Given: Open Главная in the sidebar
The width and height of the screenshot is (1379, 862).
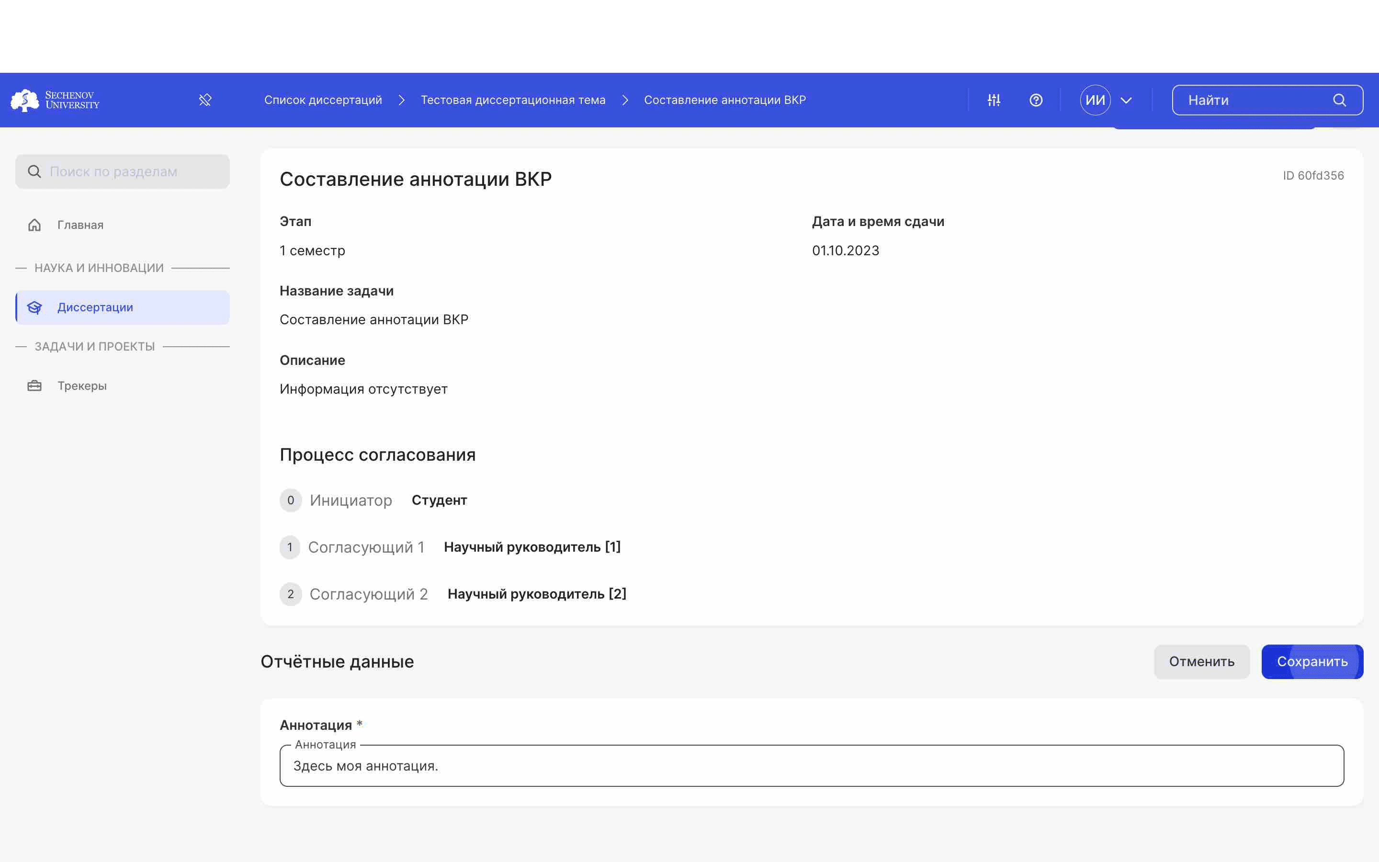Looking at the screenshot, I should 123,225.
